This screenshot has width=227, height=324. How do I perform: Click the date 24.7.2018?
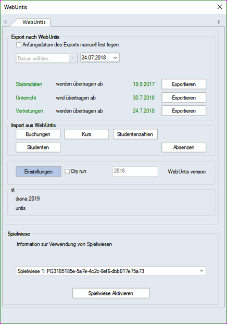tap(144, 111)
